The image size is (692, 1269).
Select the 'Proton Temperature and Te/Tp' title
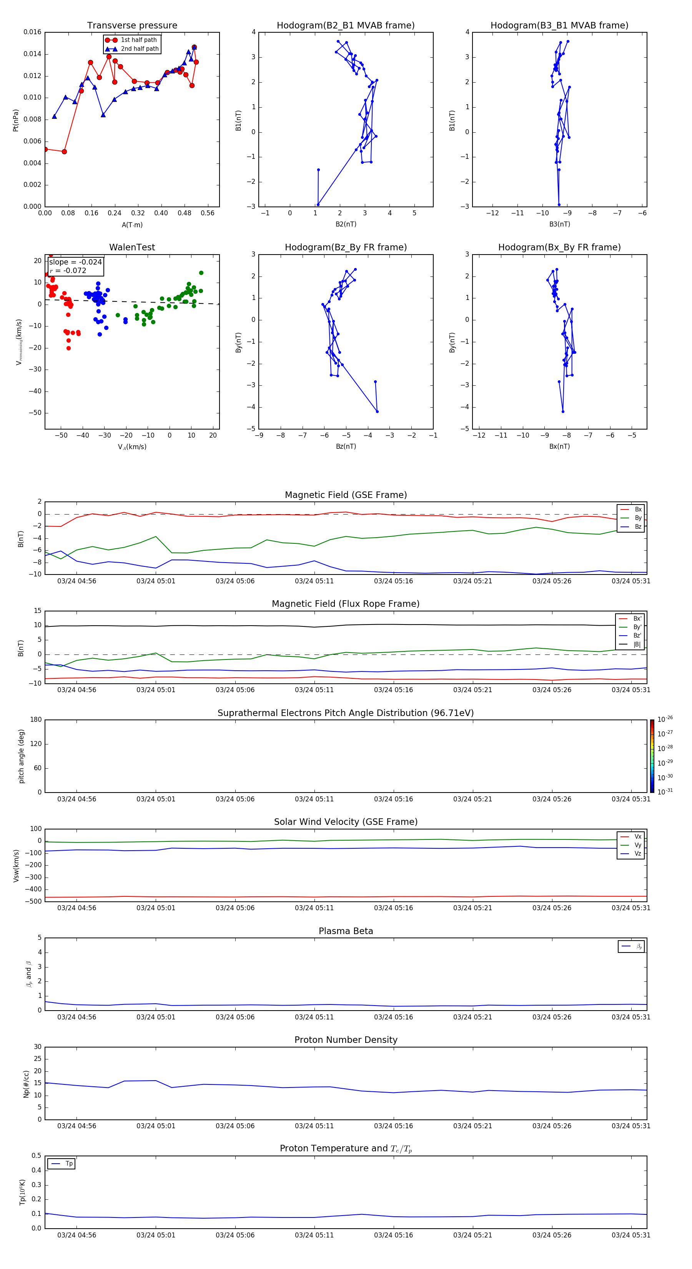click(x=346, y=1148)
